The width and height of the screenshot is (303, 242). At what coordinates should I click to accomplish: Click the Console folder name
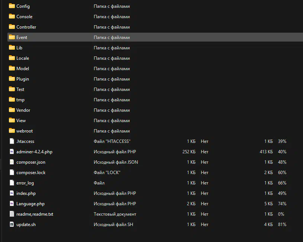[x=24, y=17]
